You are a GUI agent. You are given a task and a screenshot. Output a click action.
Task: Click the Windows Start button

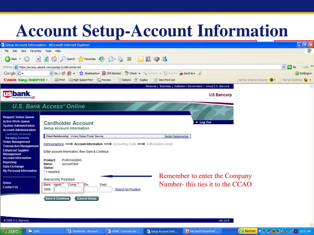pyautogui.click(x=12, y=231)
